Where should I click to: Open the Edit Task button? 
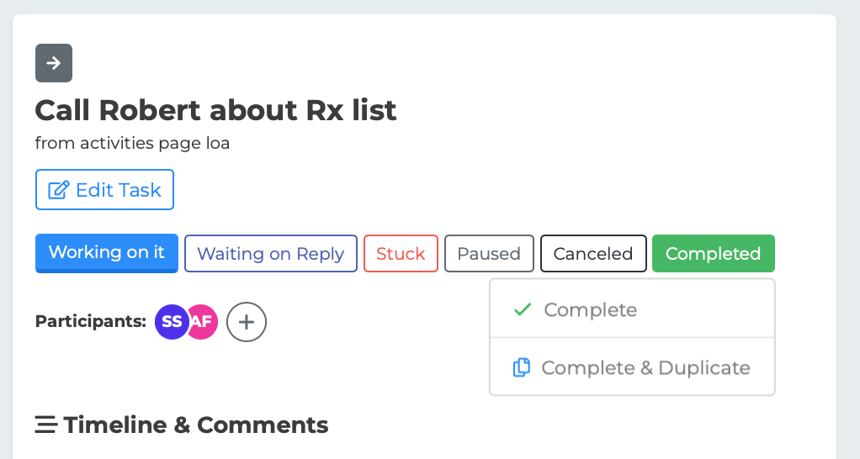[104, 190]
